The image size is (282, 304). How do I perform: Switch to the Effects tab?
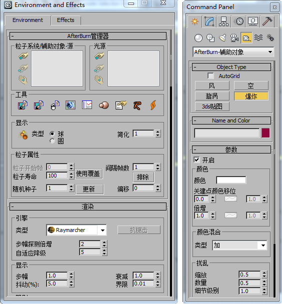click(65, 20)
